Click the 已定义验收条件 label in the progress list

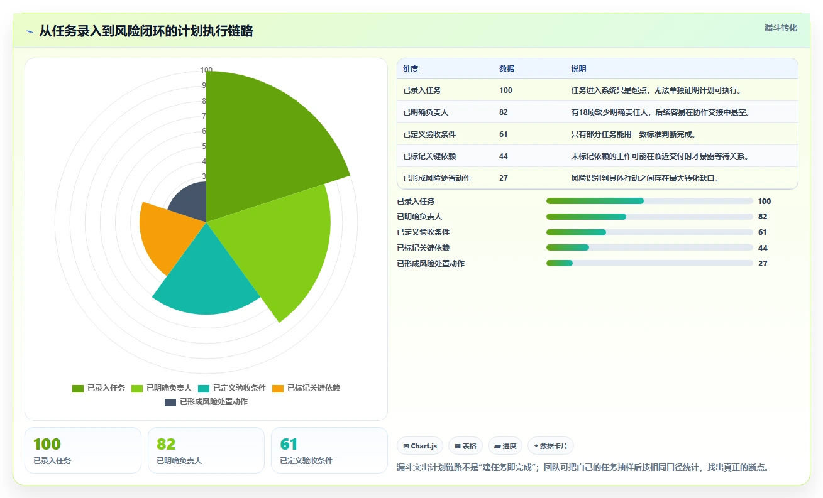click(423, 232)
